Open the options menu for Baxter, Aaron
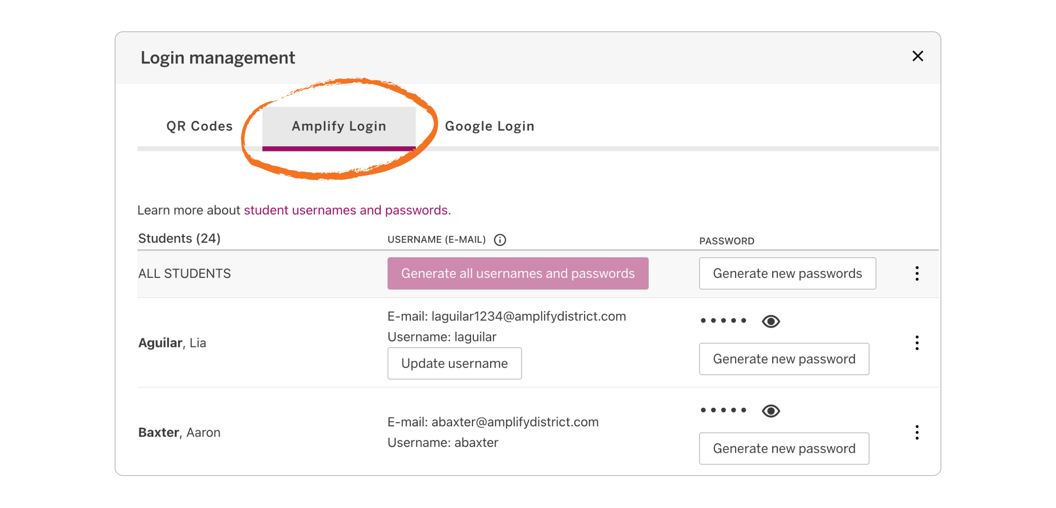Image resolution: width=1056 pixels, height=508 pixels. 917,433
